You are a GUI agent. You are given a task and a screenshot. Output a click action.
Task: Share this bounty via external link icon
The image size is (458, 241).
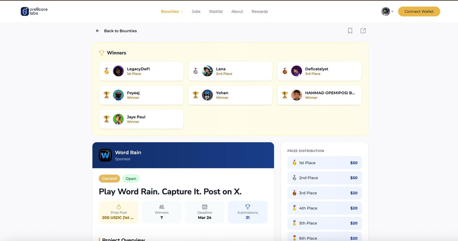[363, 31]
